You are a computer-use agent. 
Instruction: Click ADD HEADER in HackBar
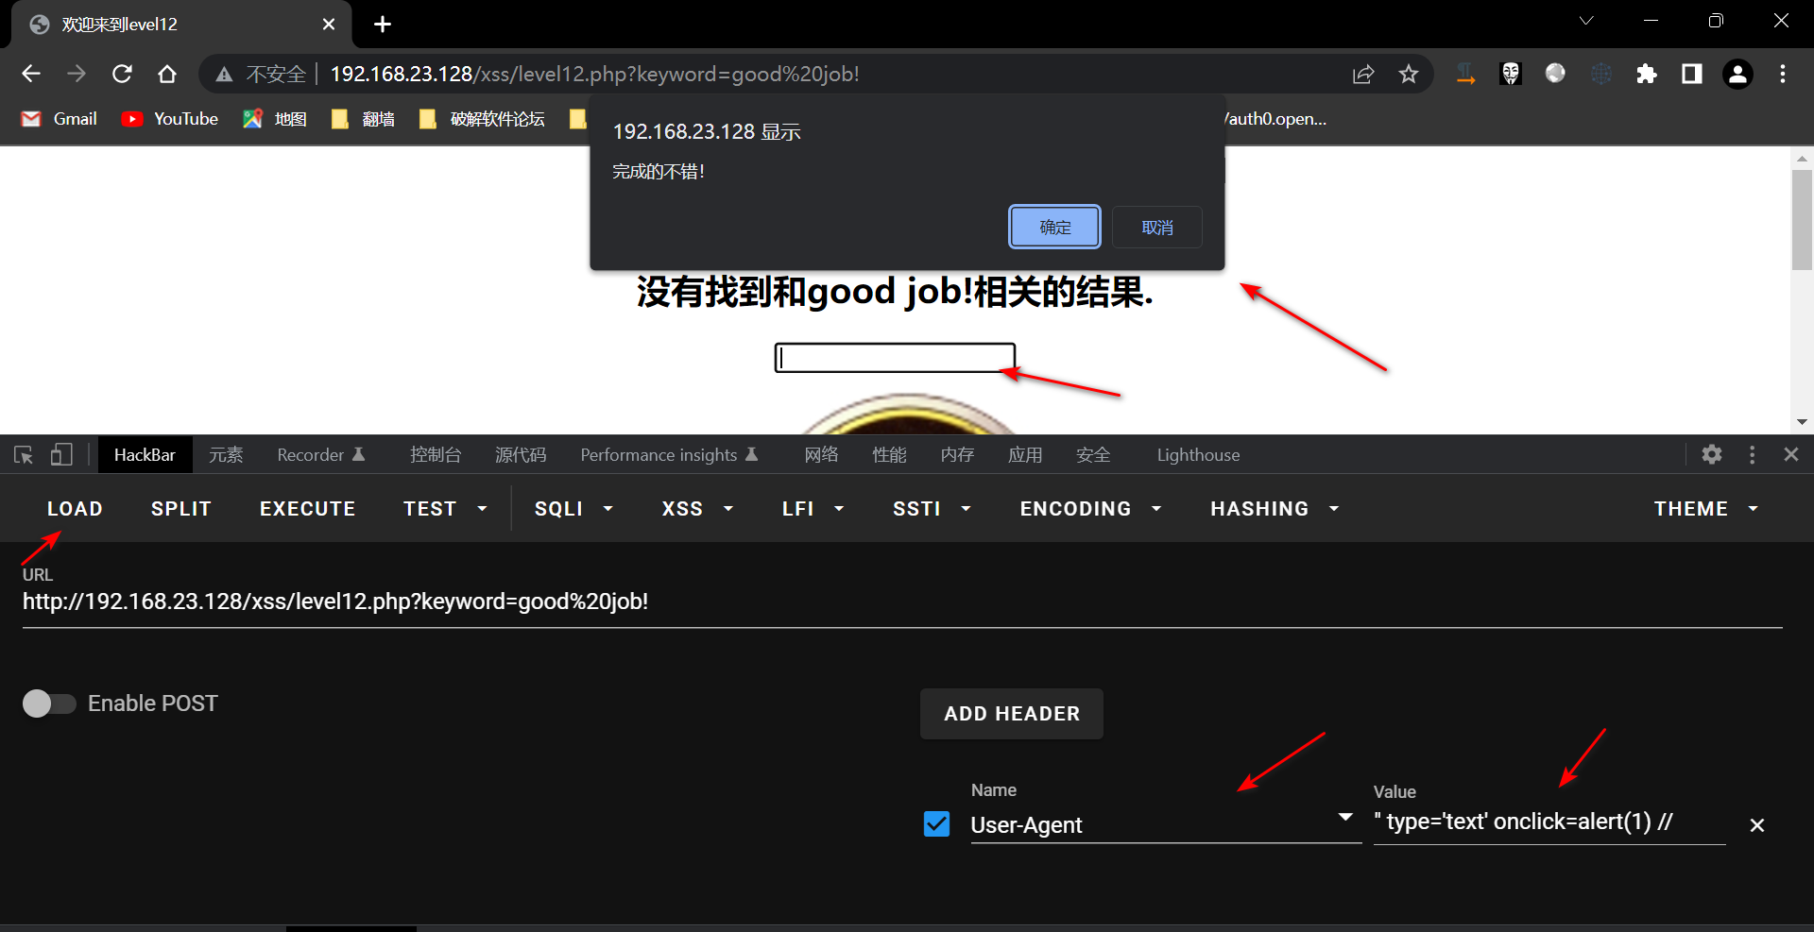(x=1011, y=713)
